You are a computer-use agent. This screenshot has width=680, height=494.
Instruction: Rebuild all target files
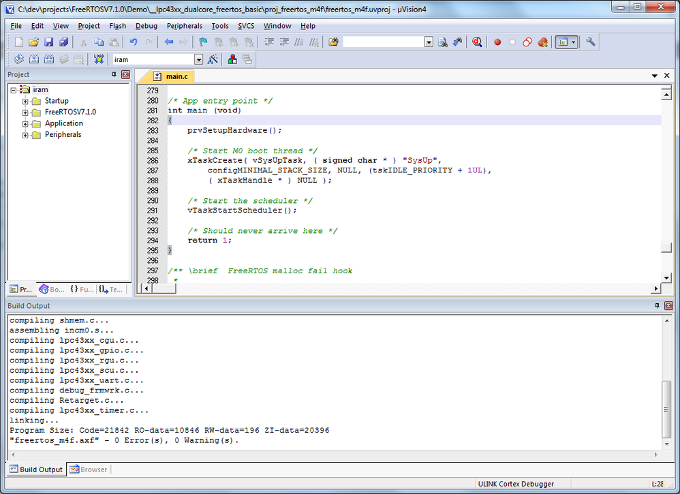49,59
